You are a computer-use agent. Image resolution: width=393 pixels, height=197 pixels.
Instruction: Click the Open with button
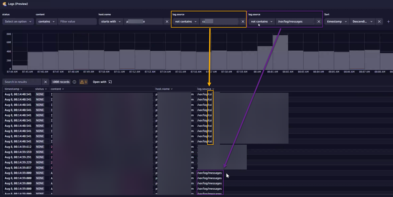click(102, 82)
